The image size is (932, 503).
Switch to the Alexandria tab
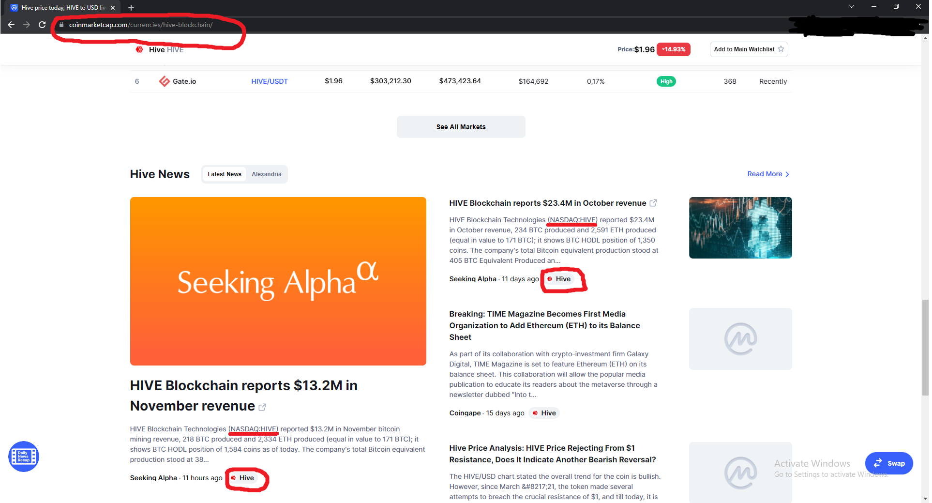[x=267, y=174]
